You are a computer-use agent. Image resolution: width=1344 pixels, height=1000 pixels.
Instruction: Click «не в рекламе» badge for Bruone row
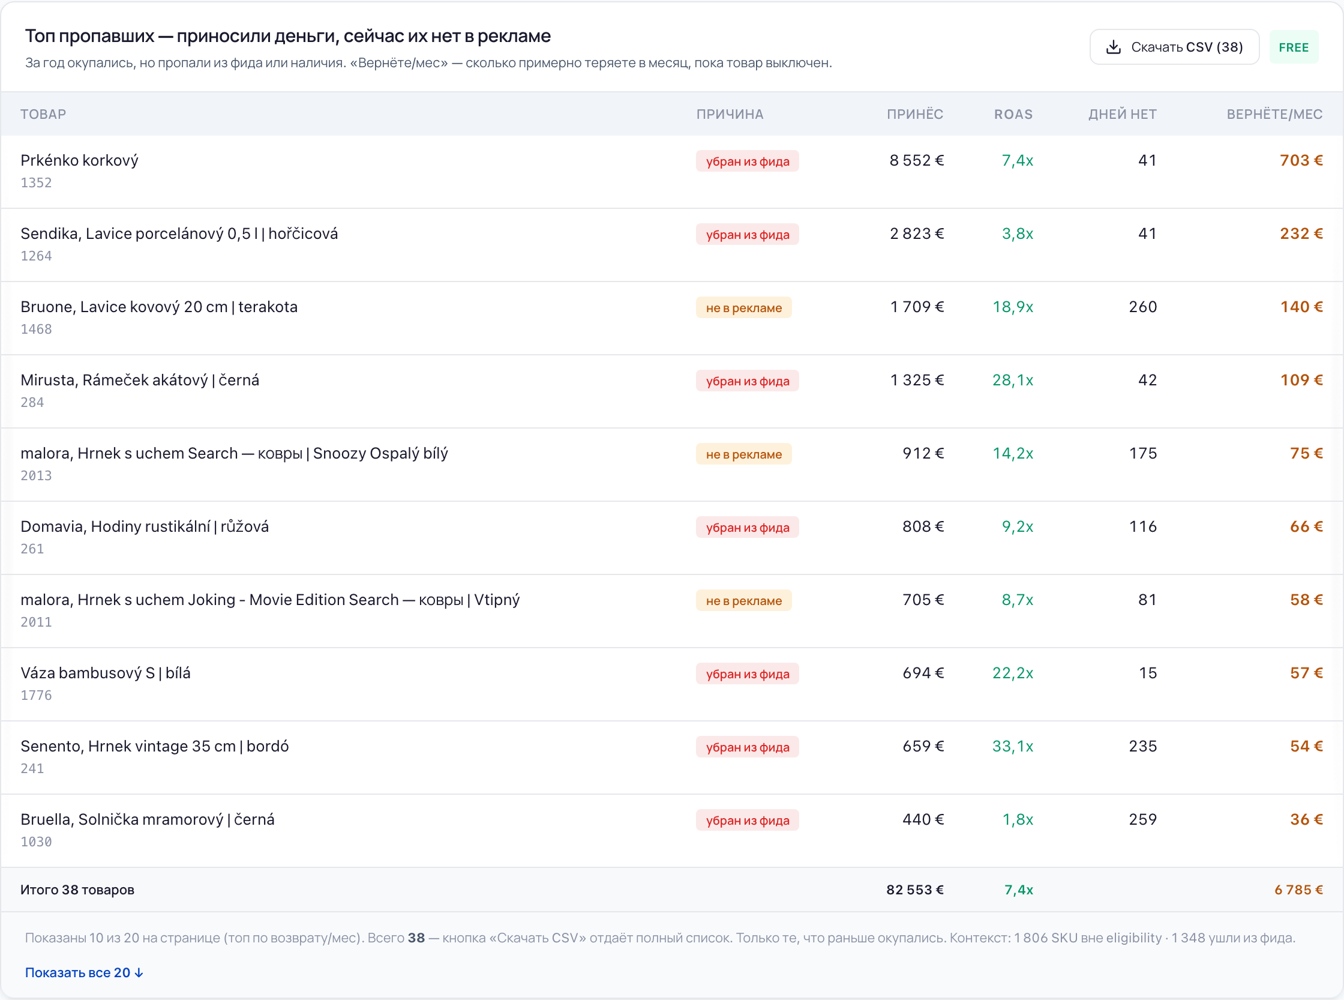coord(744,307)
